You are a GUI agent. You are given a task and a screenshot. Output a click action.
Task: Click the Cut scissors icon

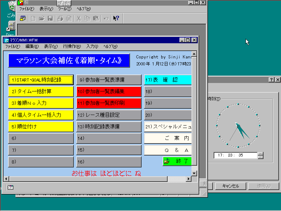[x=79, y=18]
